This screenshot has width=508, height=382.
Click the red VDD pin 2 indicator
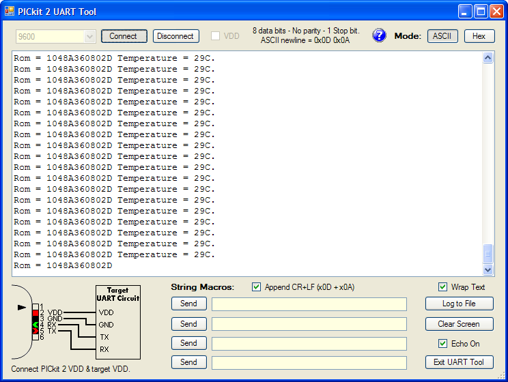tap(36, 312)
